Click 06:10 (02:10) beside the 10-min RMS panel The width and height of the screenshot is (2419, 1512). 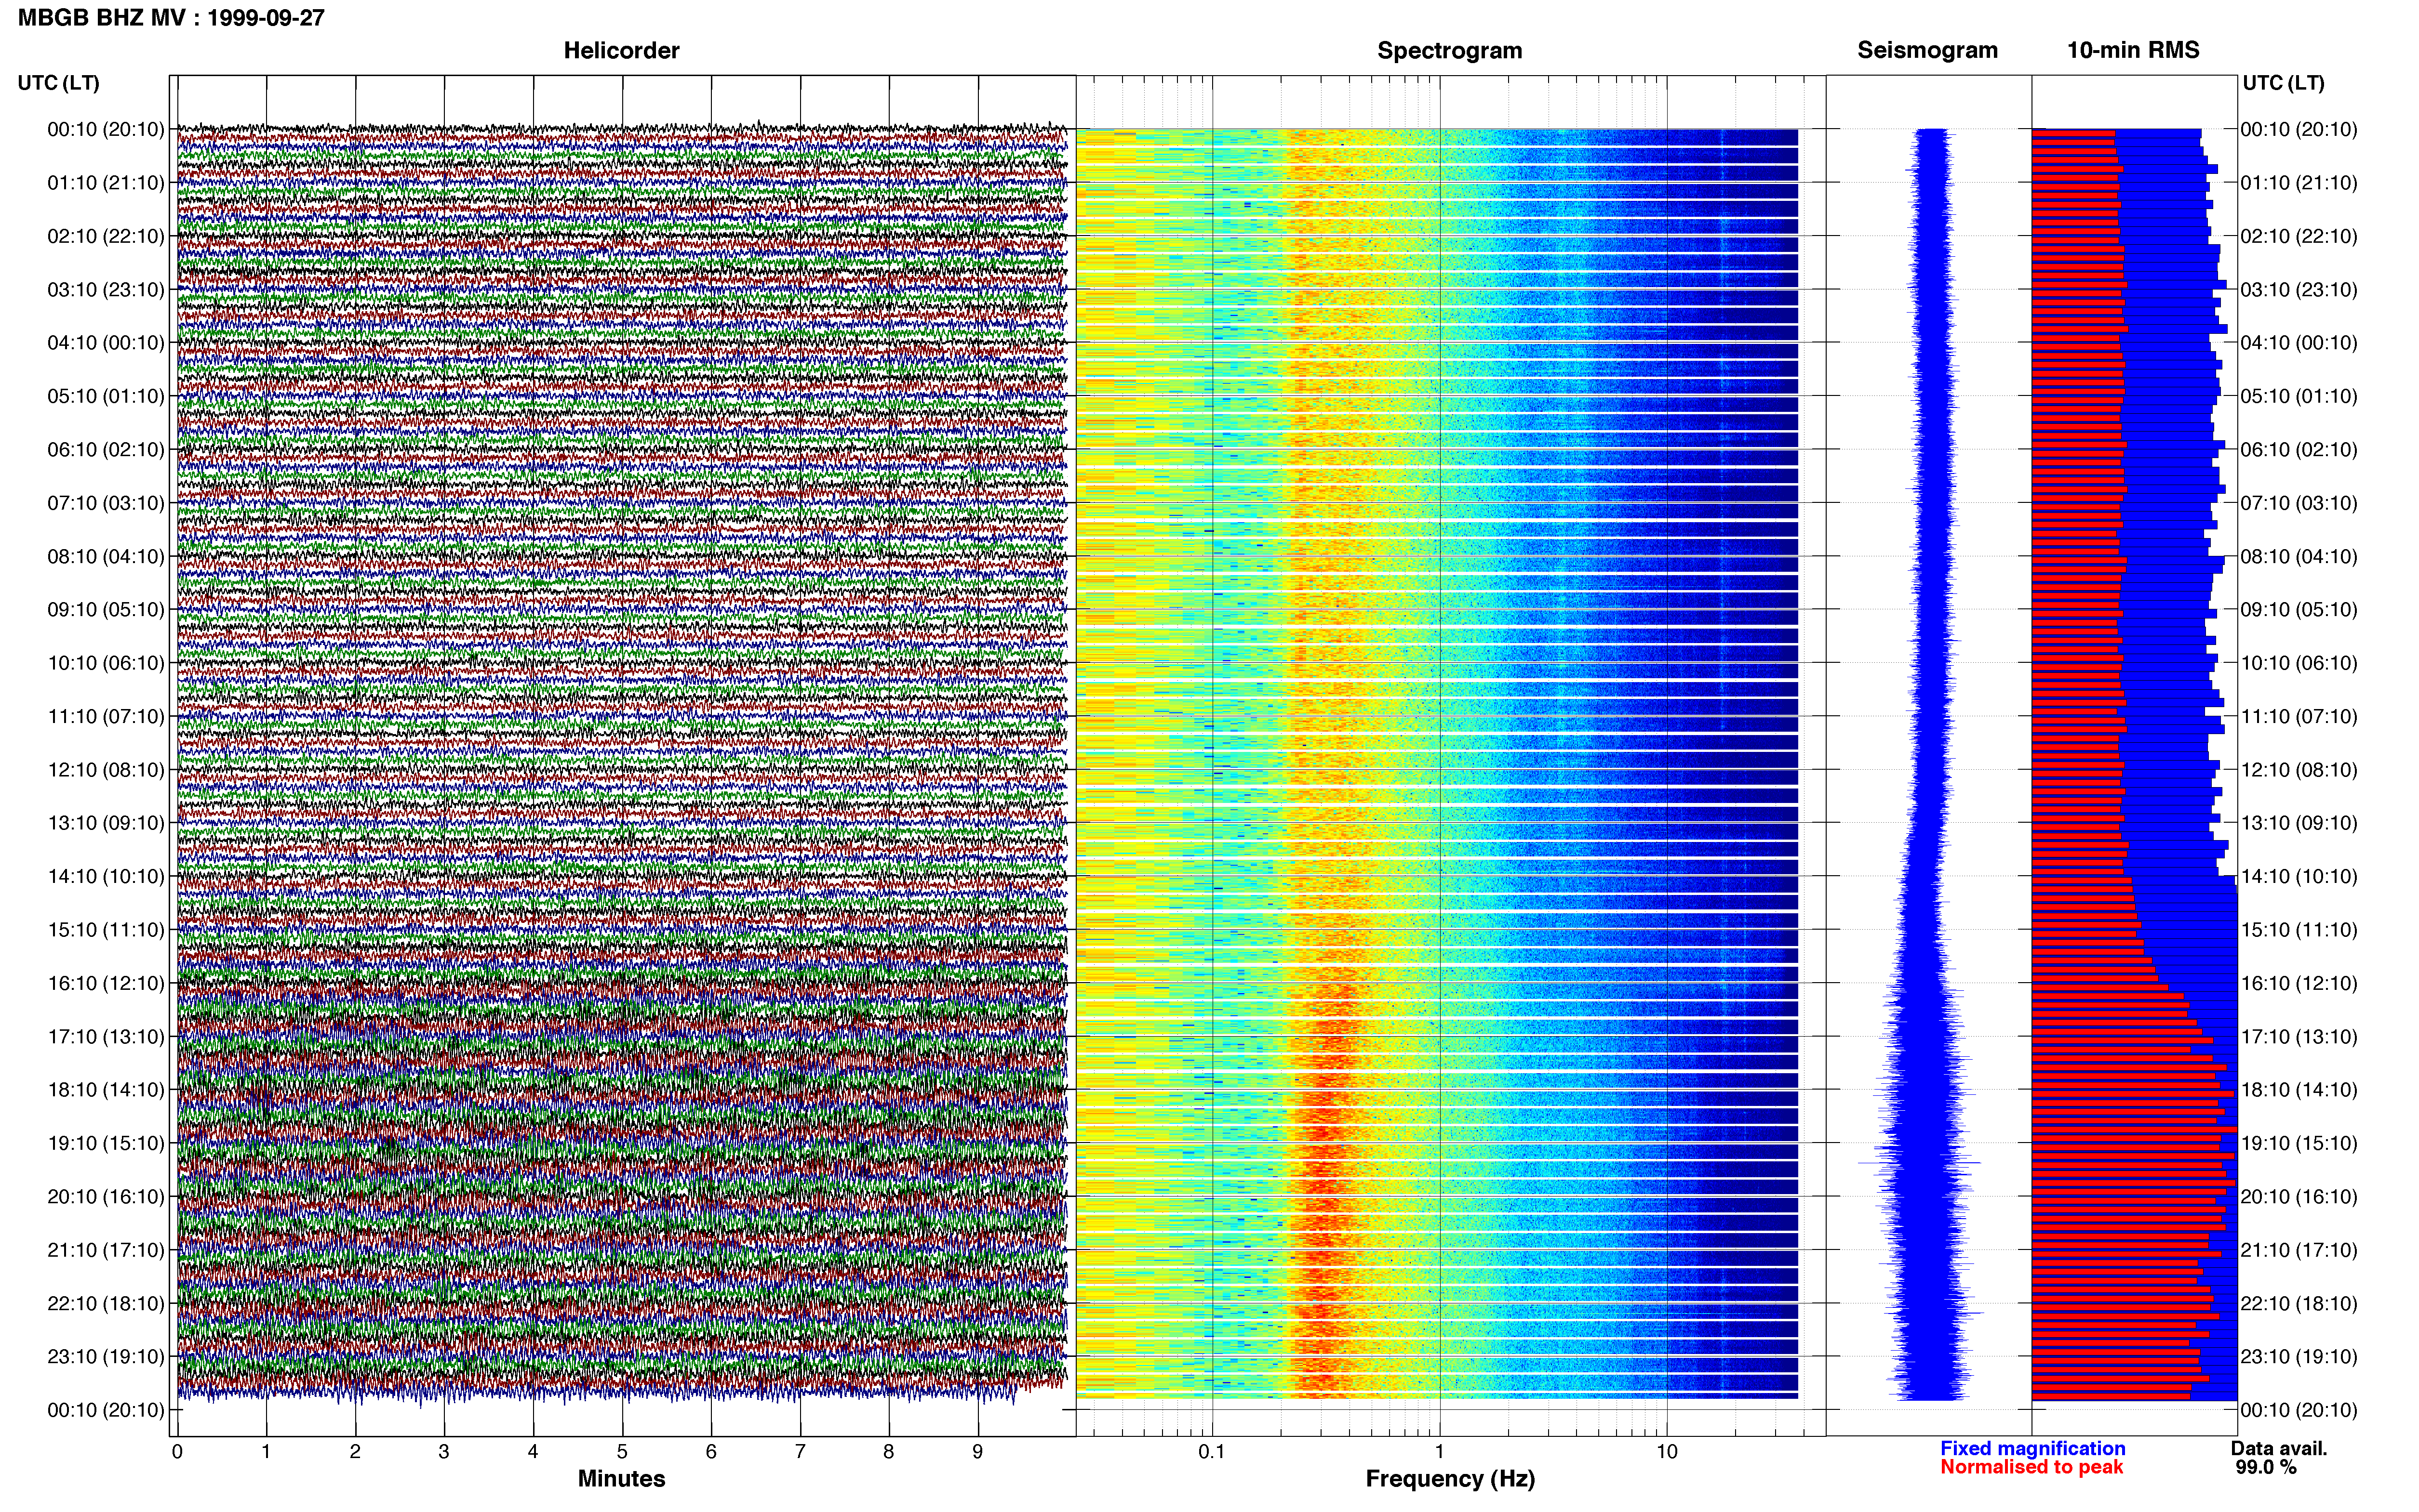[x=2299, y=449]
